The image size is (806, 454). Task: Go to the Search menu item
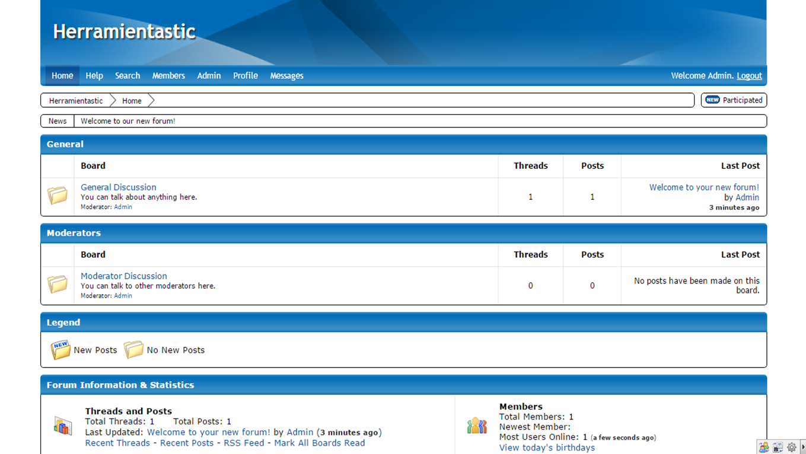tap(128, 76)
